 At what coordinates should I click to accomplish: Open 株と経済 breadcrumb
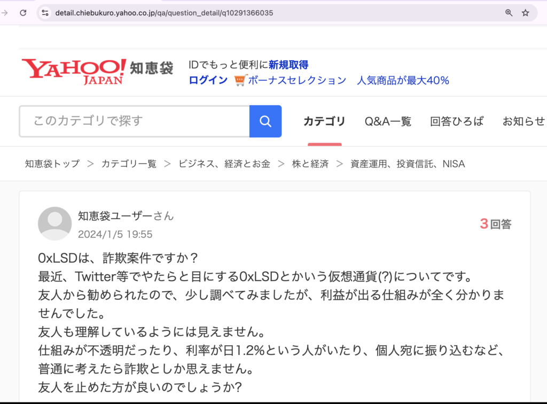coord(310,164)
